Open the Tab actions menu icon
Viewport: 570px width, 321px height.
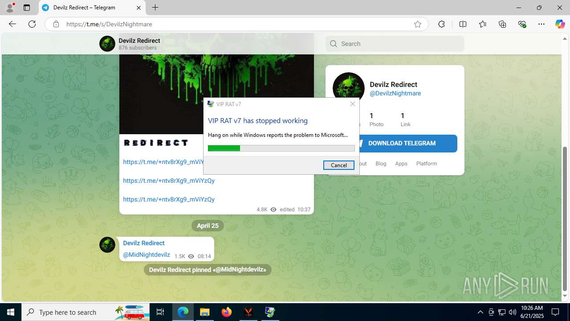(x=27, y=8)
